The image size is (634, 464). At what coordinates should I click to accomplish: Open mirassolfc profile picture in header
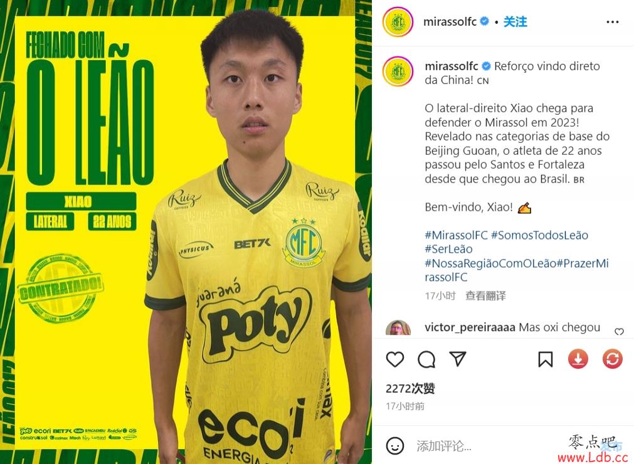(398, 22)
